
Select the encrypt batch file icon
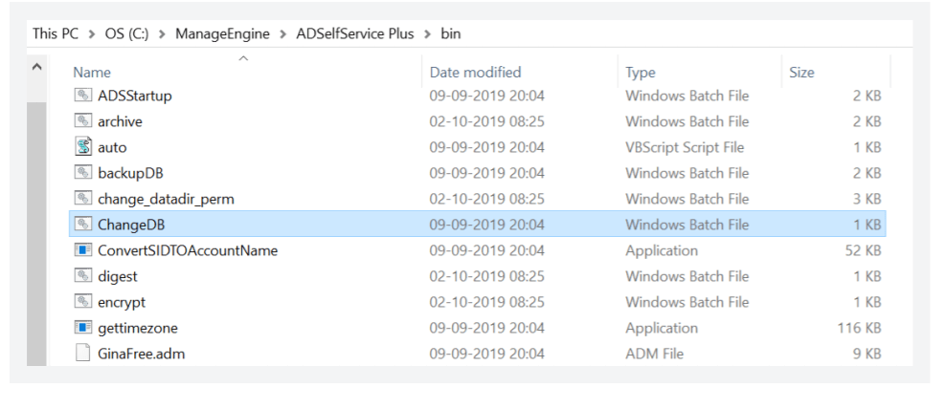pyautogui.click(x=83, y=302)
